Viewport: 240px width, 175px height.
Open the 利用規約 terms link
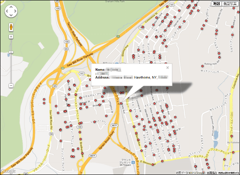pos(212,173)
